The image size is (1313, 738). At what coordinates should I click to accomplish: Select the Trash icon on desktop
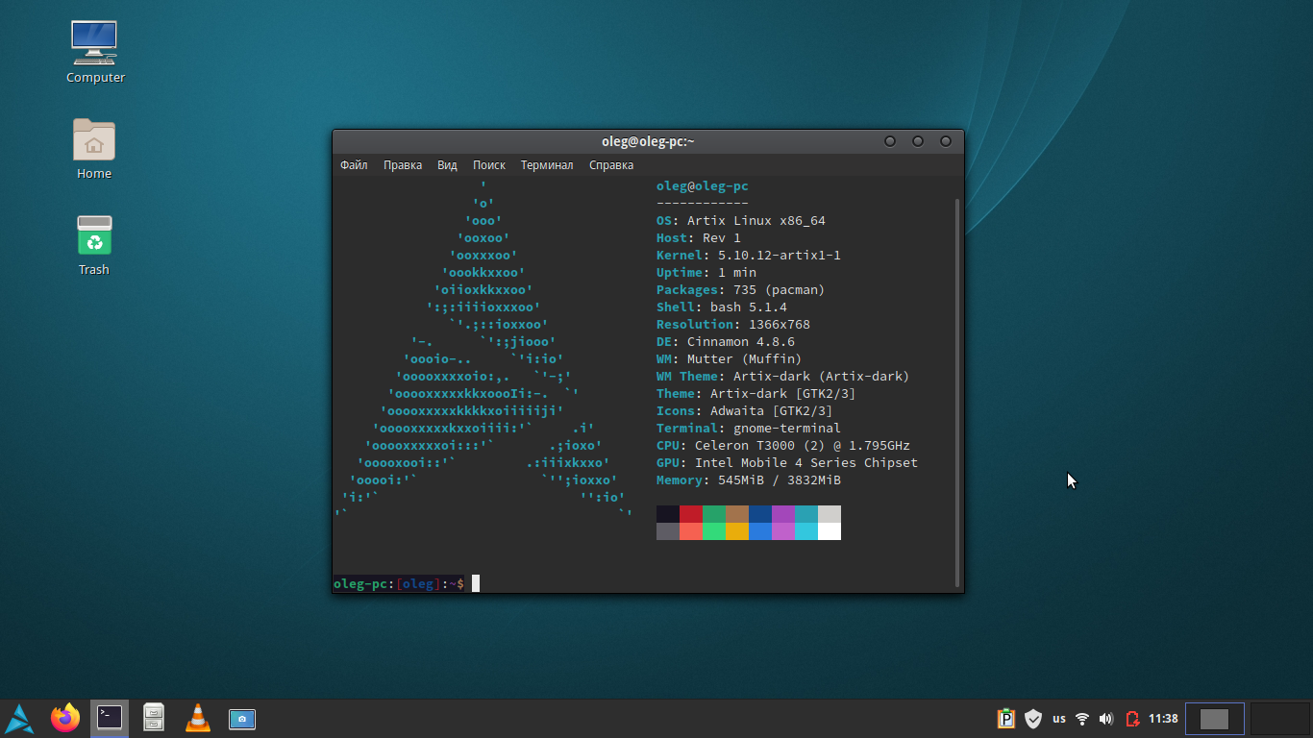(94, 236)
